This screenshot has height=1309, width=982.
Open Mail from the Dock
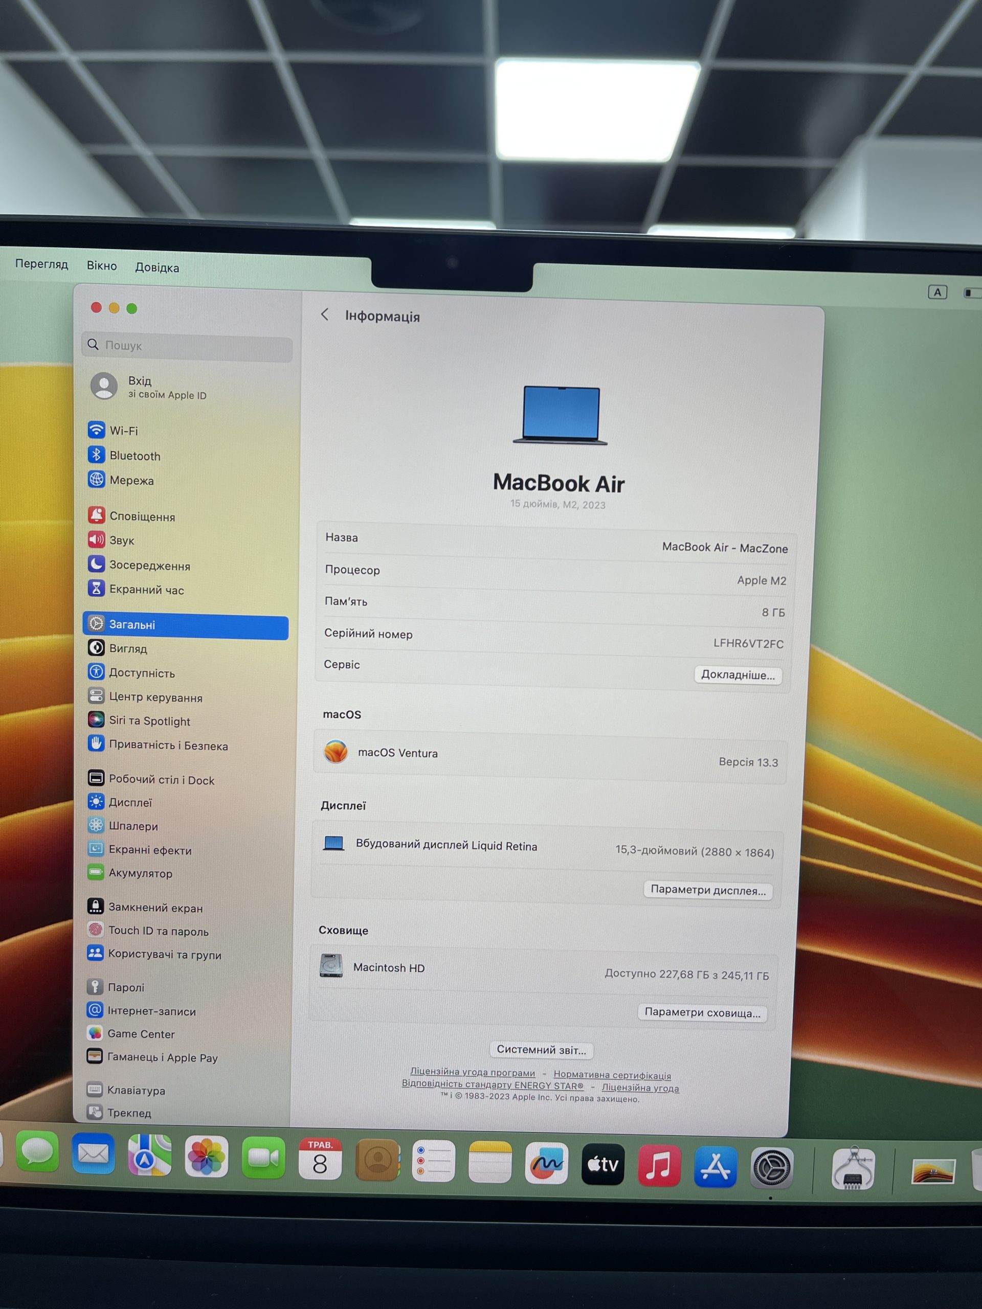(x=93, y=1153)
